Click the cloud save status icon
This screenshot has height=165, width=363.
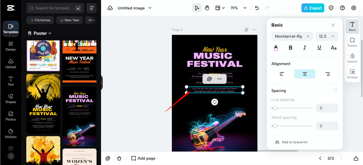tap(110, 8)
